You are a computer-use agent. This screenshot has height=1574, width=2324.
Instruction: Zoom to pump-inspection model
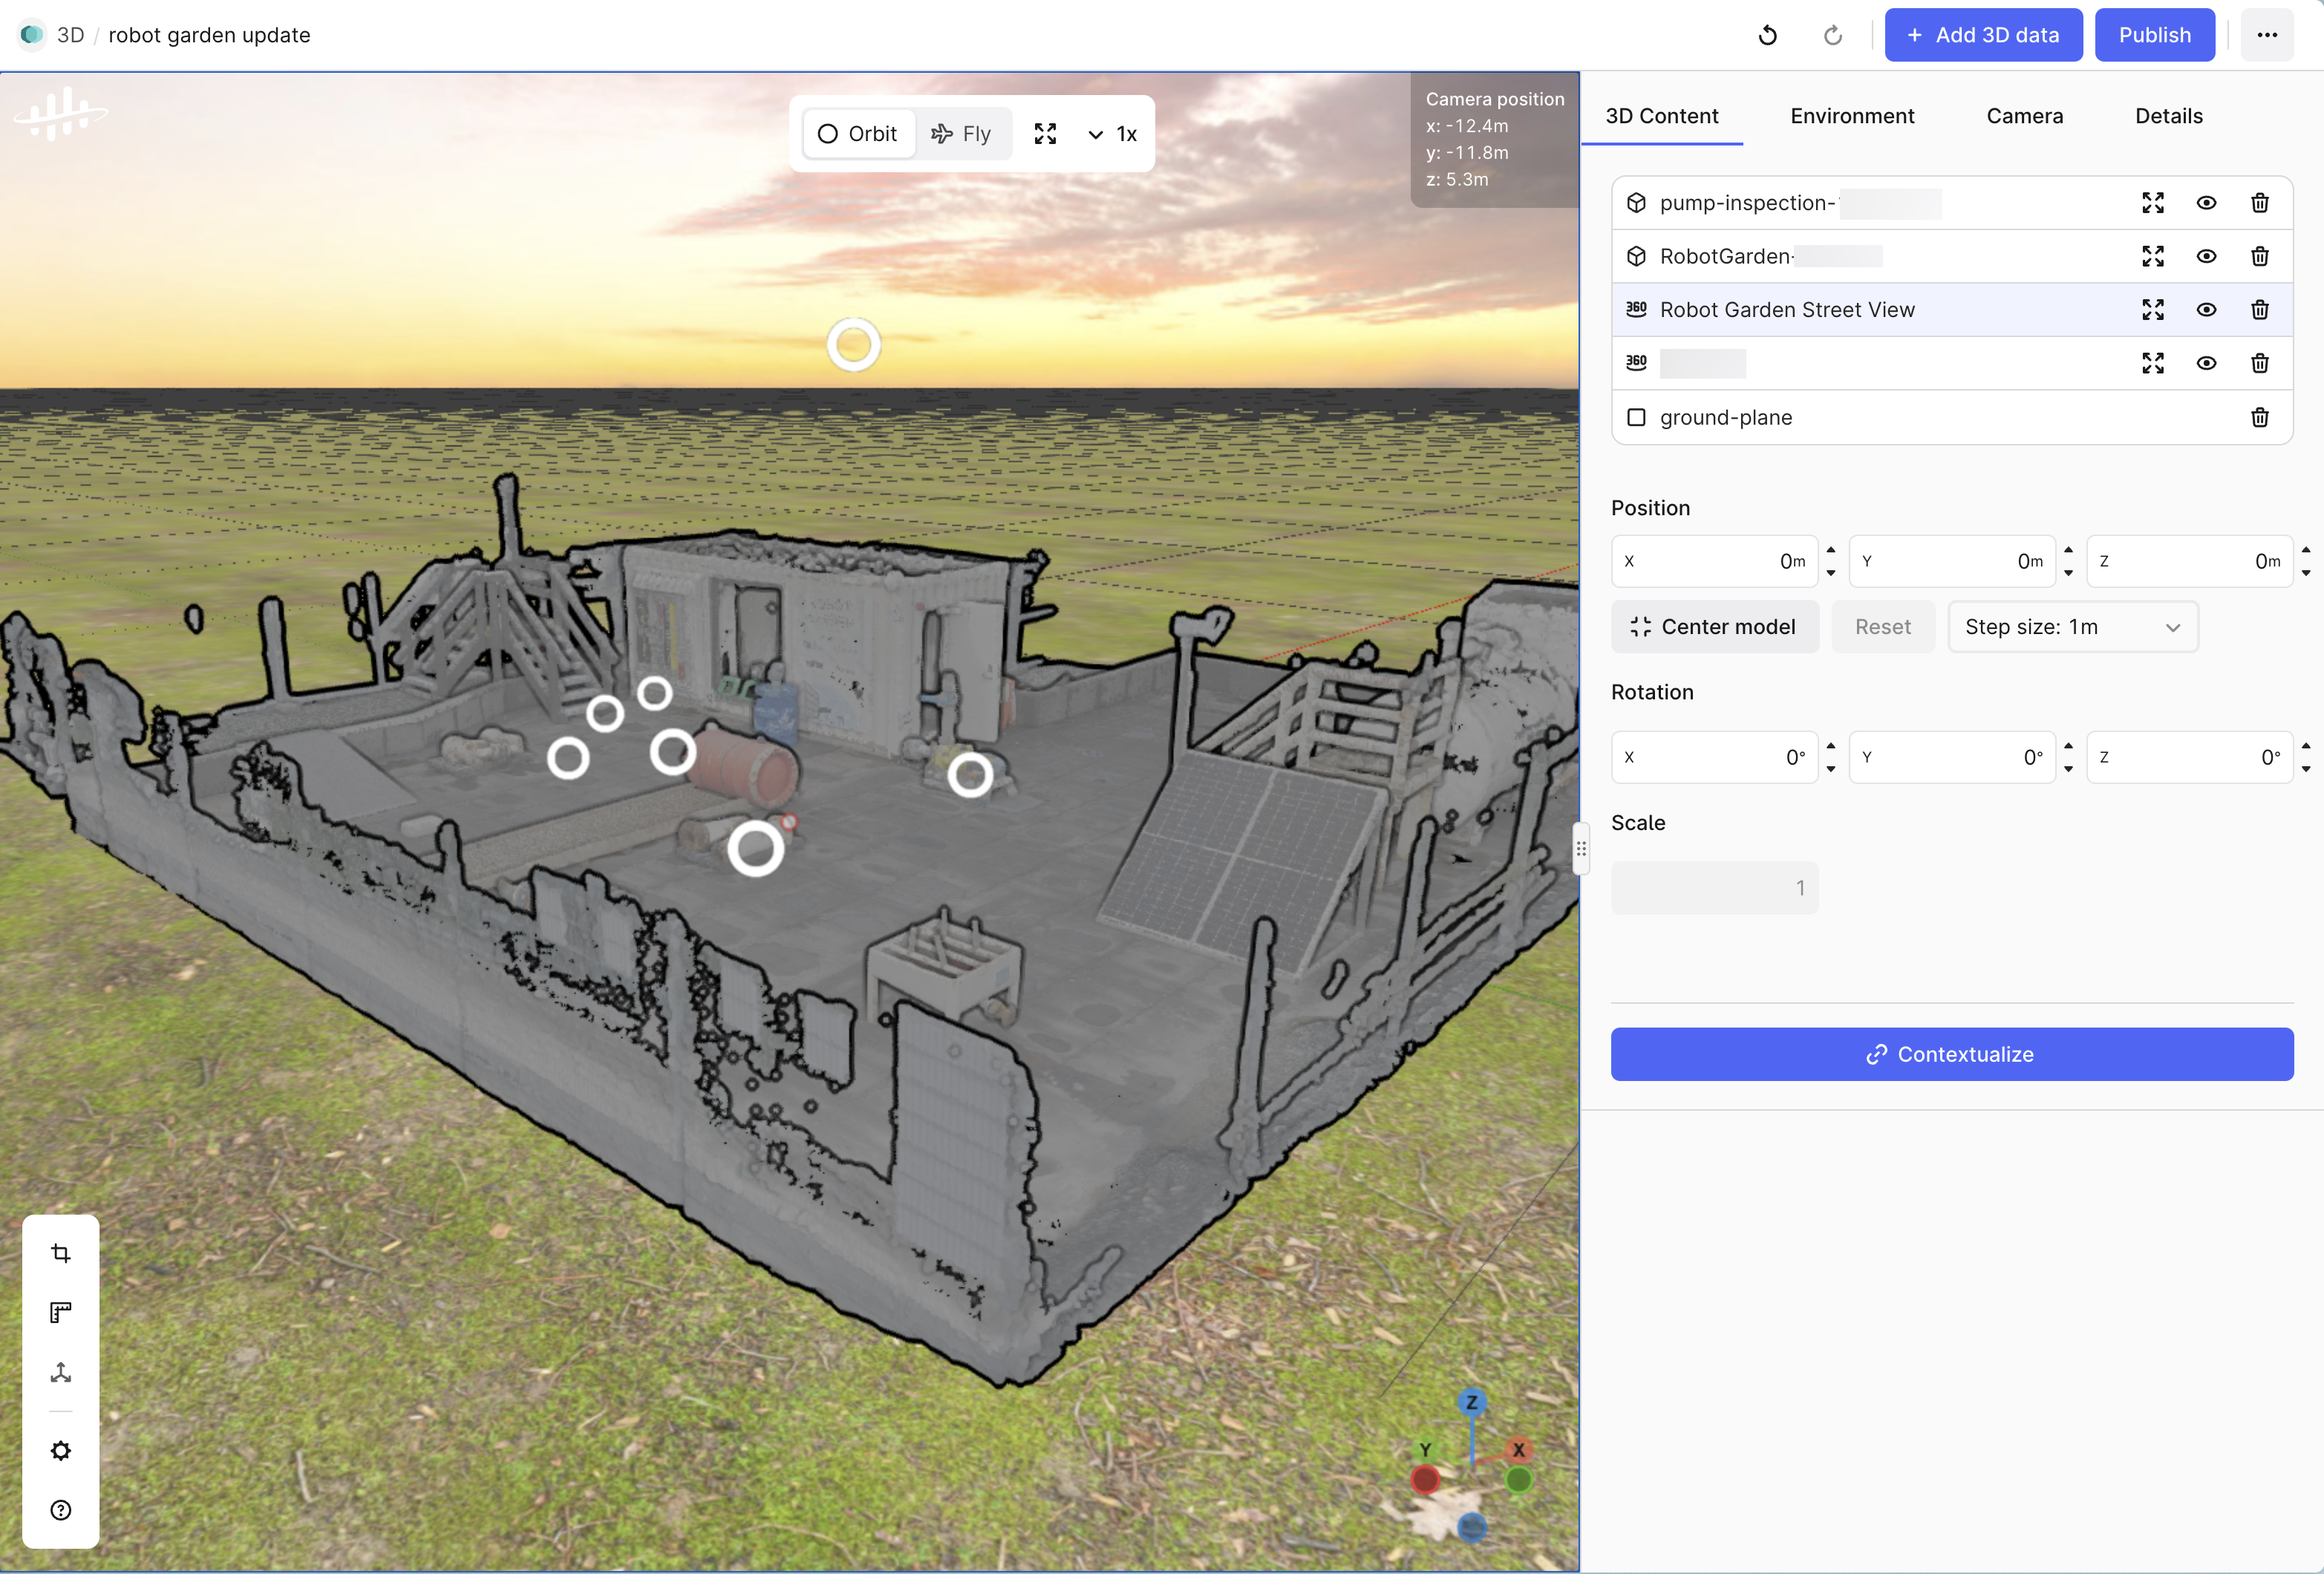(x=2152, y=203)
